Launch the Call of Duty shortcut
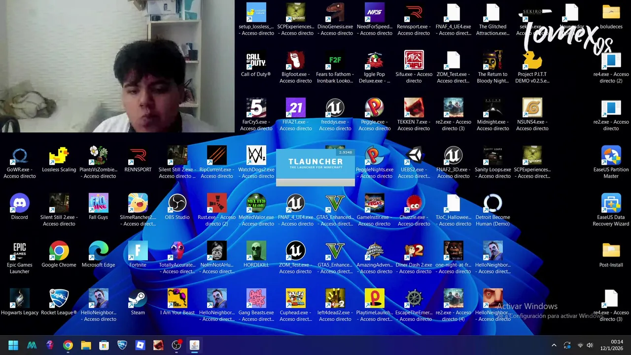Image resolution: width=631 pixels, height=355 pixels. click(x=256, y=64)
